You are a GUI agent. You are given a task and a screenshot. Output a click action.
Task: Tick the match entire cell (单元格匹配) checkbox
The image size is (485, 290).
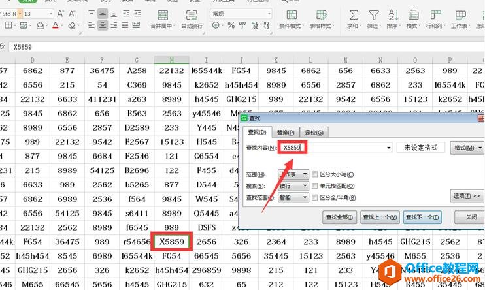(x=315, y=186)
